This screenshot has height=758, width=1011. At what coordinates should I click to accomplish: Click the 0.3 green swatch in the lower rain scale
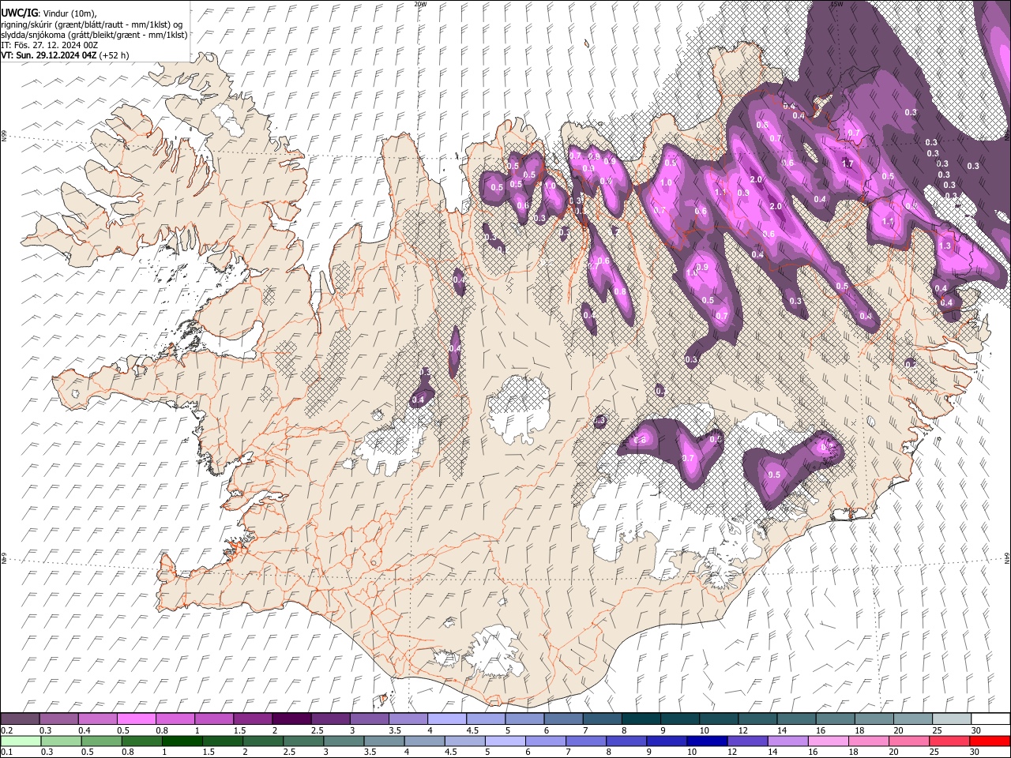coord(60,741)
